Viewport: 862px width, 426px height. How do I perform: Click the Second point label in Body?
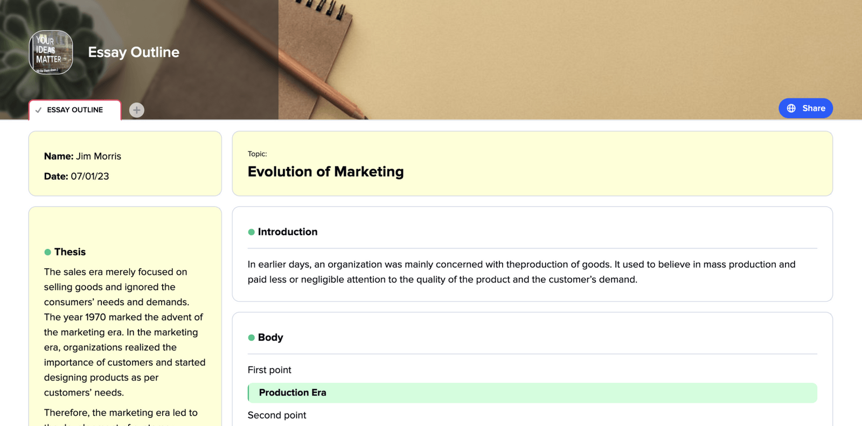[x=276, y=415]
